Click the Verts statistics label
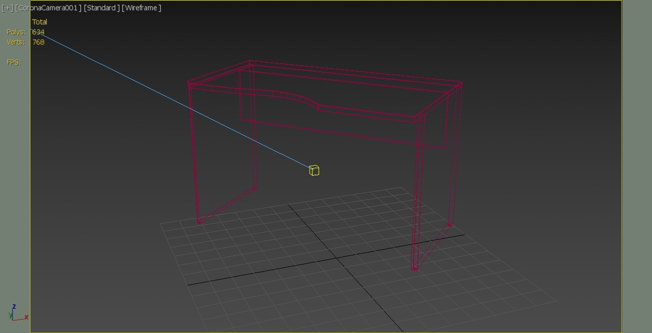 16,42
